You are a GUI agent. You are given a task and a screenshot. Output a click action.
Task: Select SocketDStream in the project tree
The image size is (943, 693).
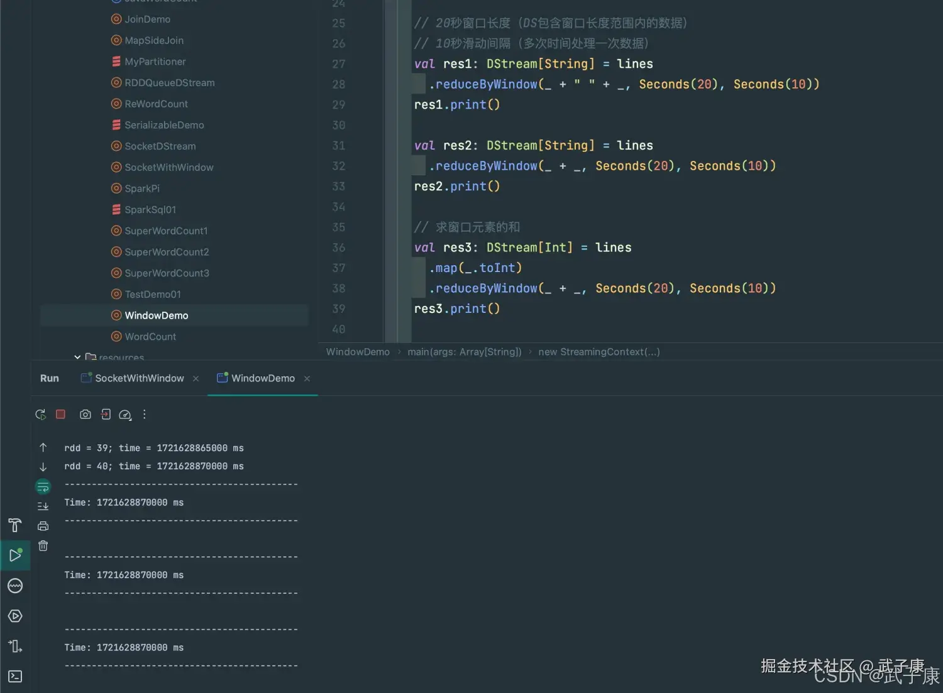click(x=153, y=146)
